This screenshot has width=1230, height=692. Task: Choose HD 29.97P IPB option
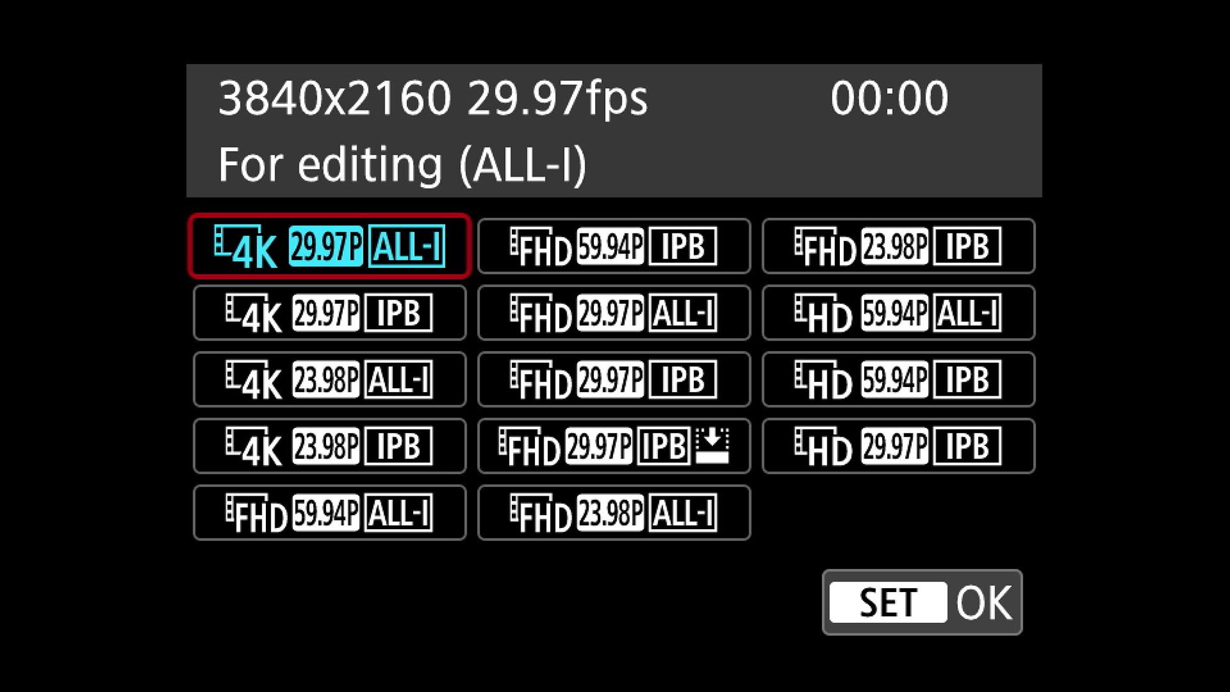[898, 446]
